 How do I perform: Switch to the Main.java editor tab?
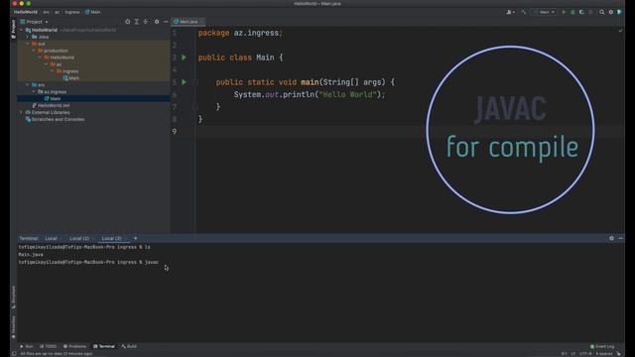point(189,22)
